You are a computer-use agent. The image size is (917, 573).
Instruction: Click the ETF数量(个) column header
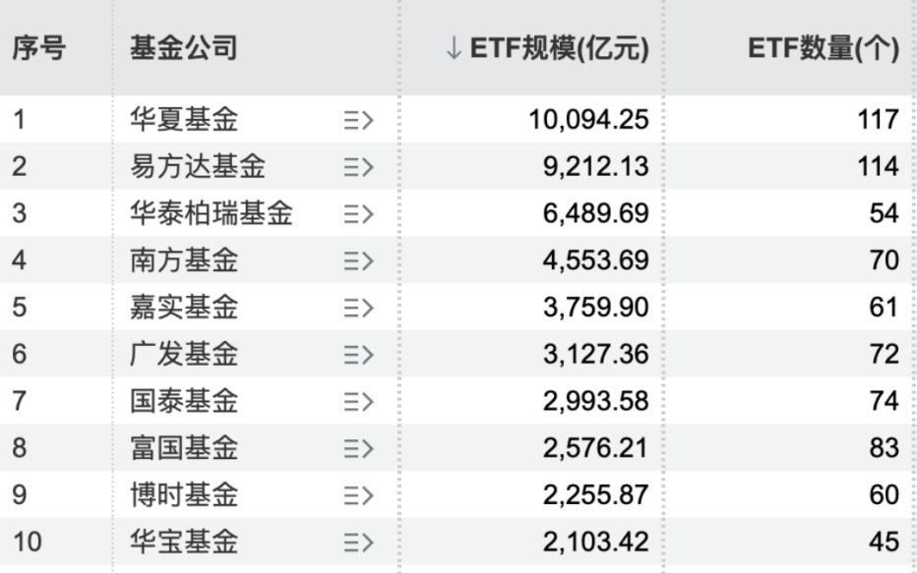point(823,49)
